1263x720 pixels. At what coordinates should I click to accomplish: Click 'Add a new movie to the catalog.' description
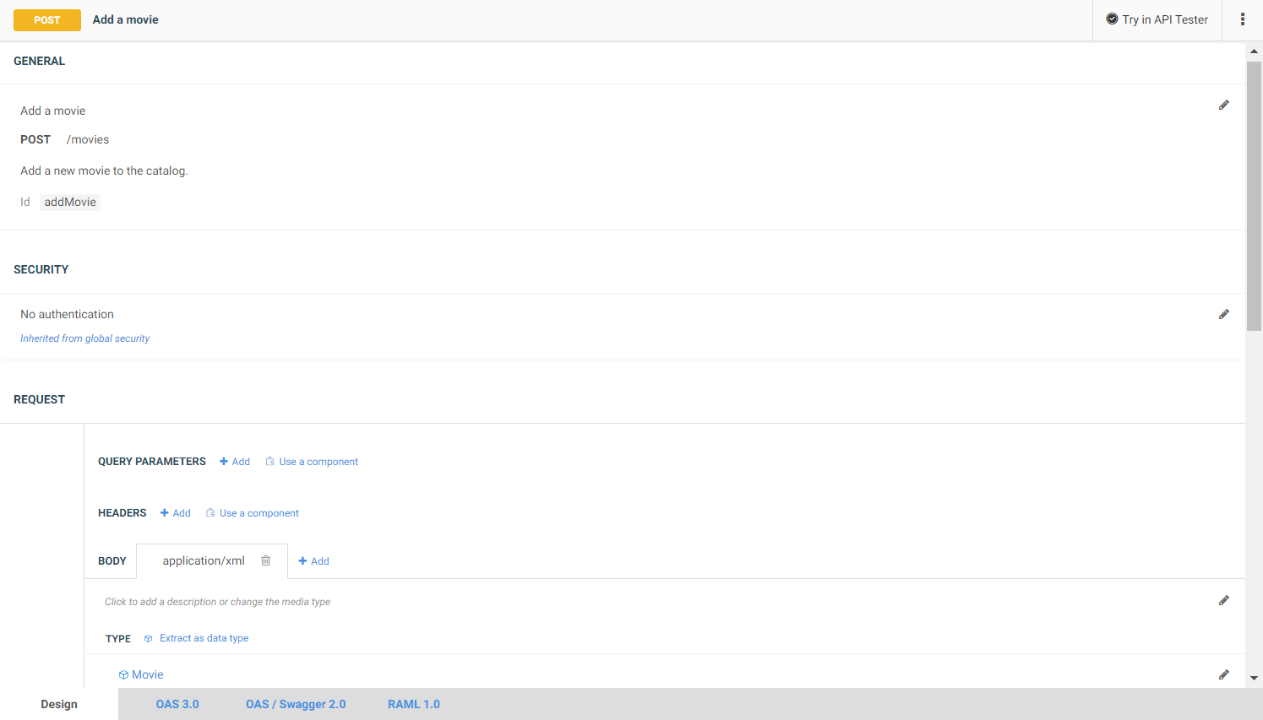[x=105, y=171]
